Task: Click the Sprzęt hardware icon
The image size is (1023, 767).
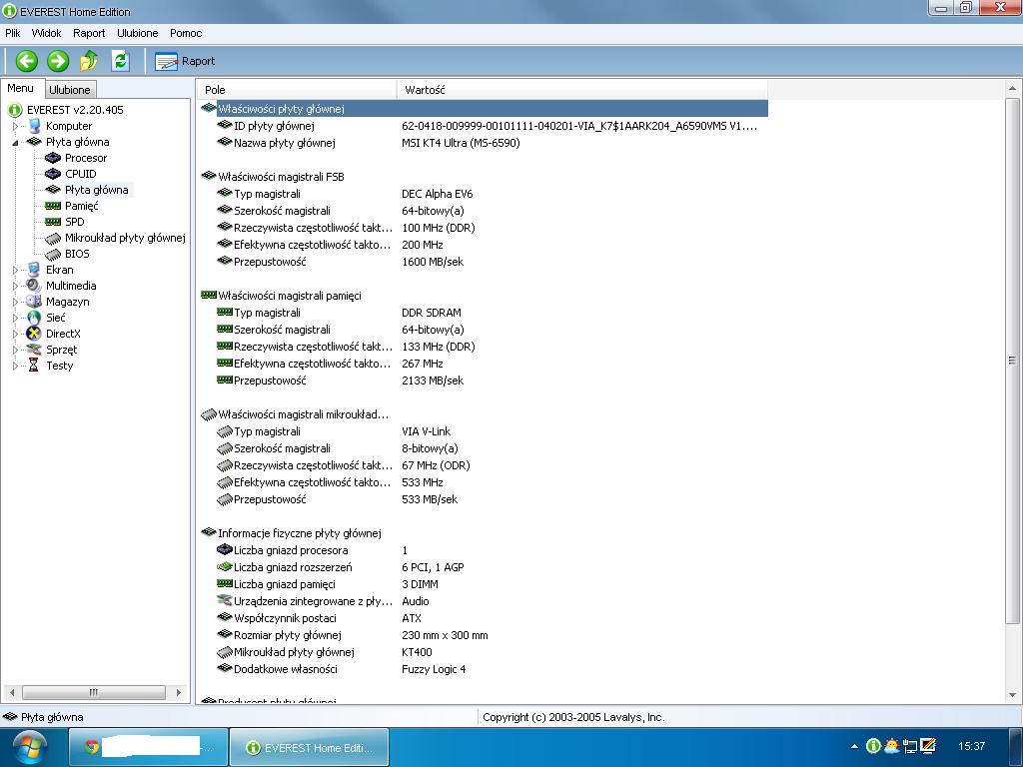Action: [34, 350]
